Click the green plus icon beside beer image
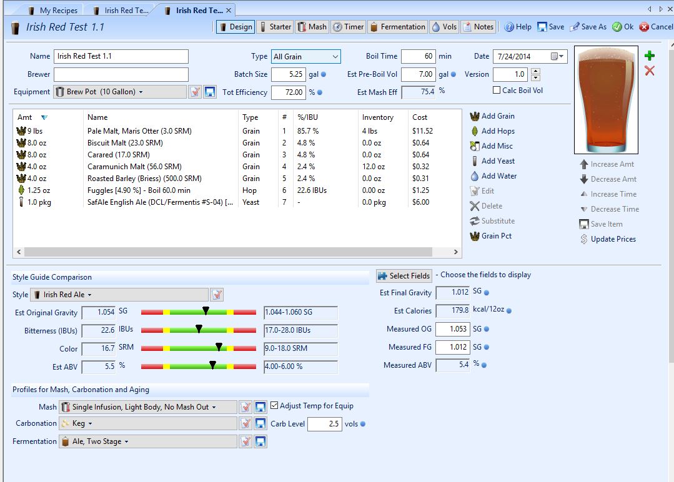 click(650, 56)
